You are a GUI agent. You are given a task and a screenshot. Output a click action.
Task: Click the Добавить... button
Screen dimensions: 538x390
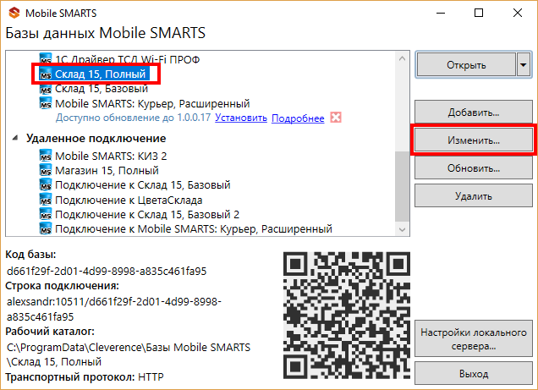coord(474,113)
